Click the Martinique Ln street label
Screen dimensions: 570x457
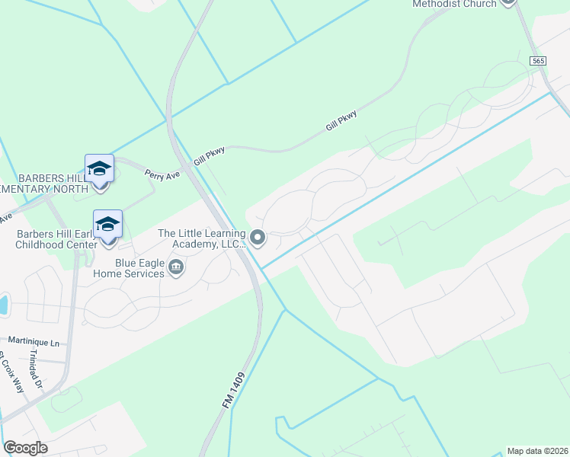[x=34, y=341]
